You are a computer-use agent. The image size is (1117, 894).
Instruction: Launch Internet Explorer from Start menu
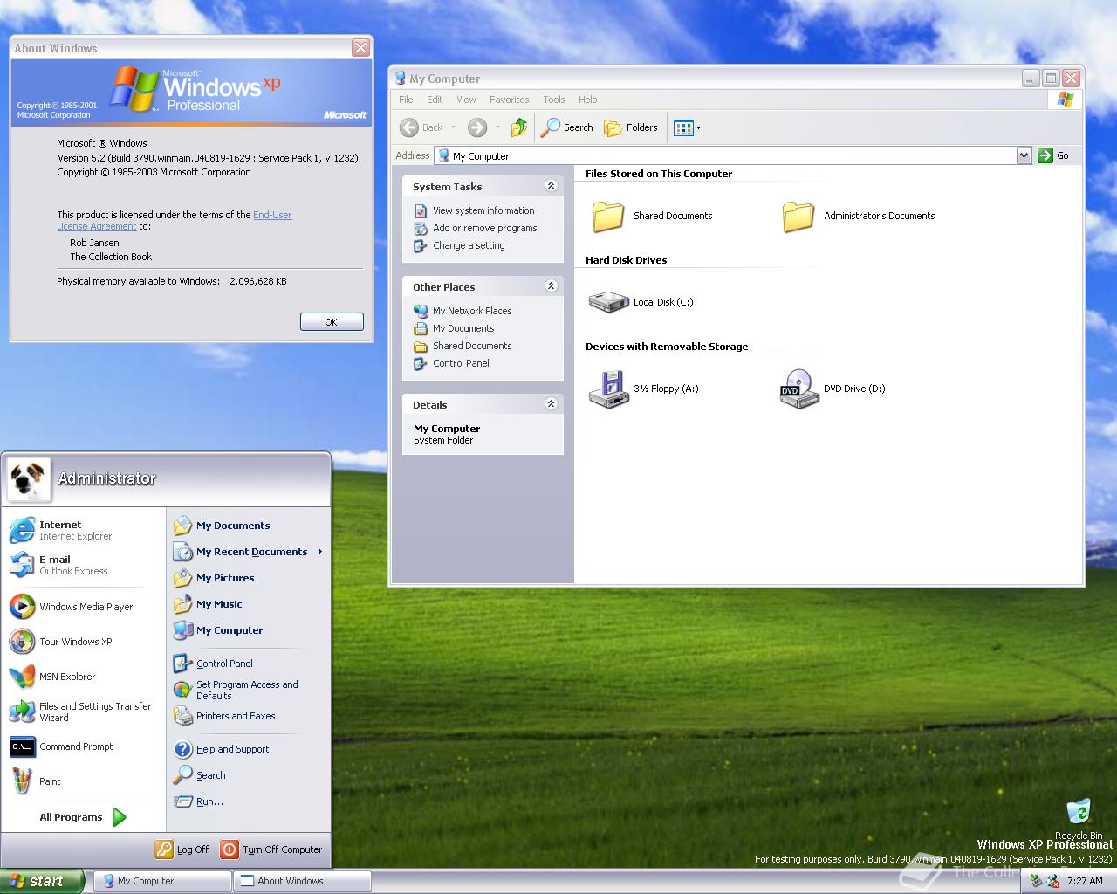point(81,530)
